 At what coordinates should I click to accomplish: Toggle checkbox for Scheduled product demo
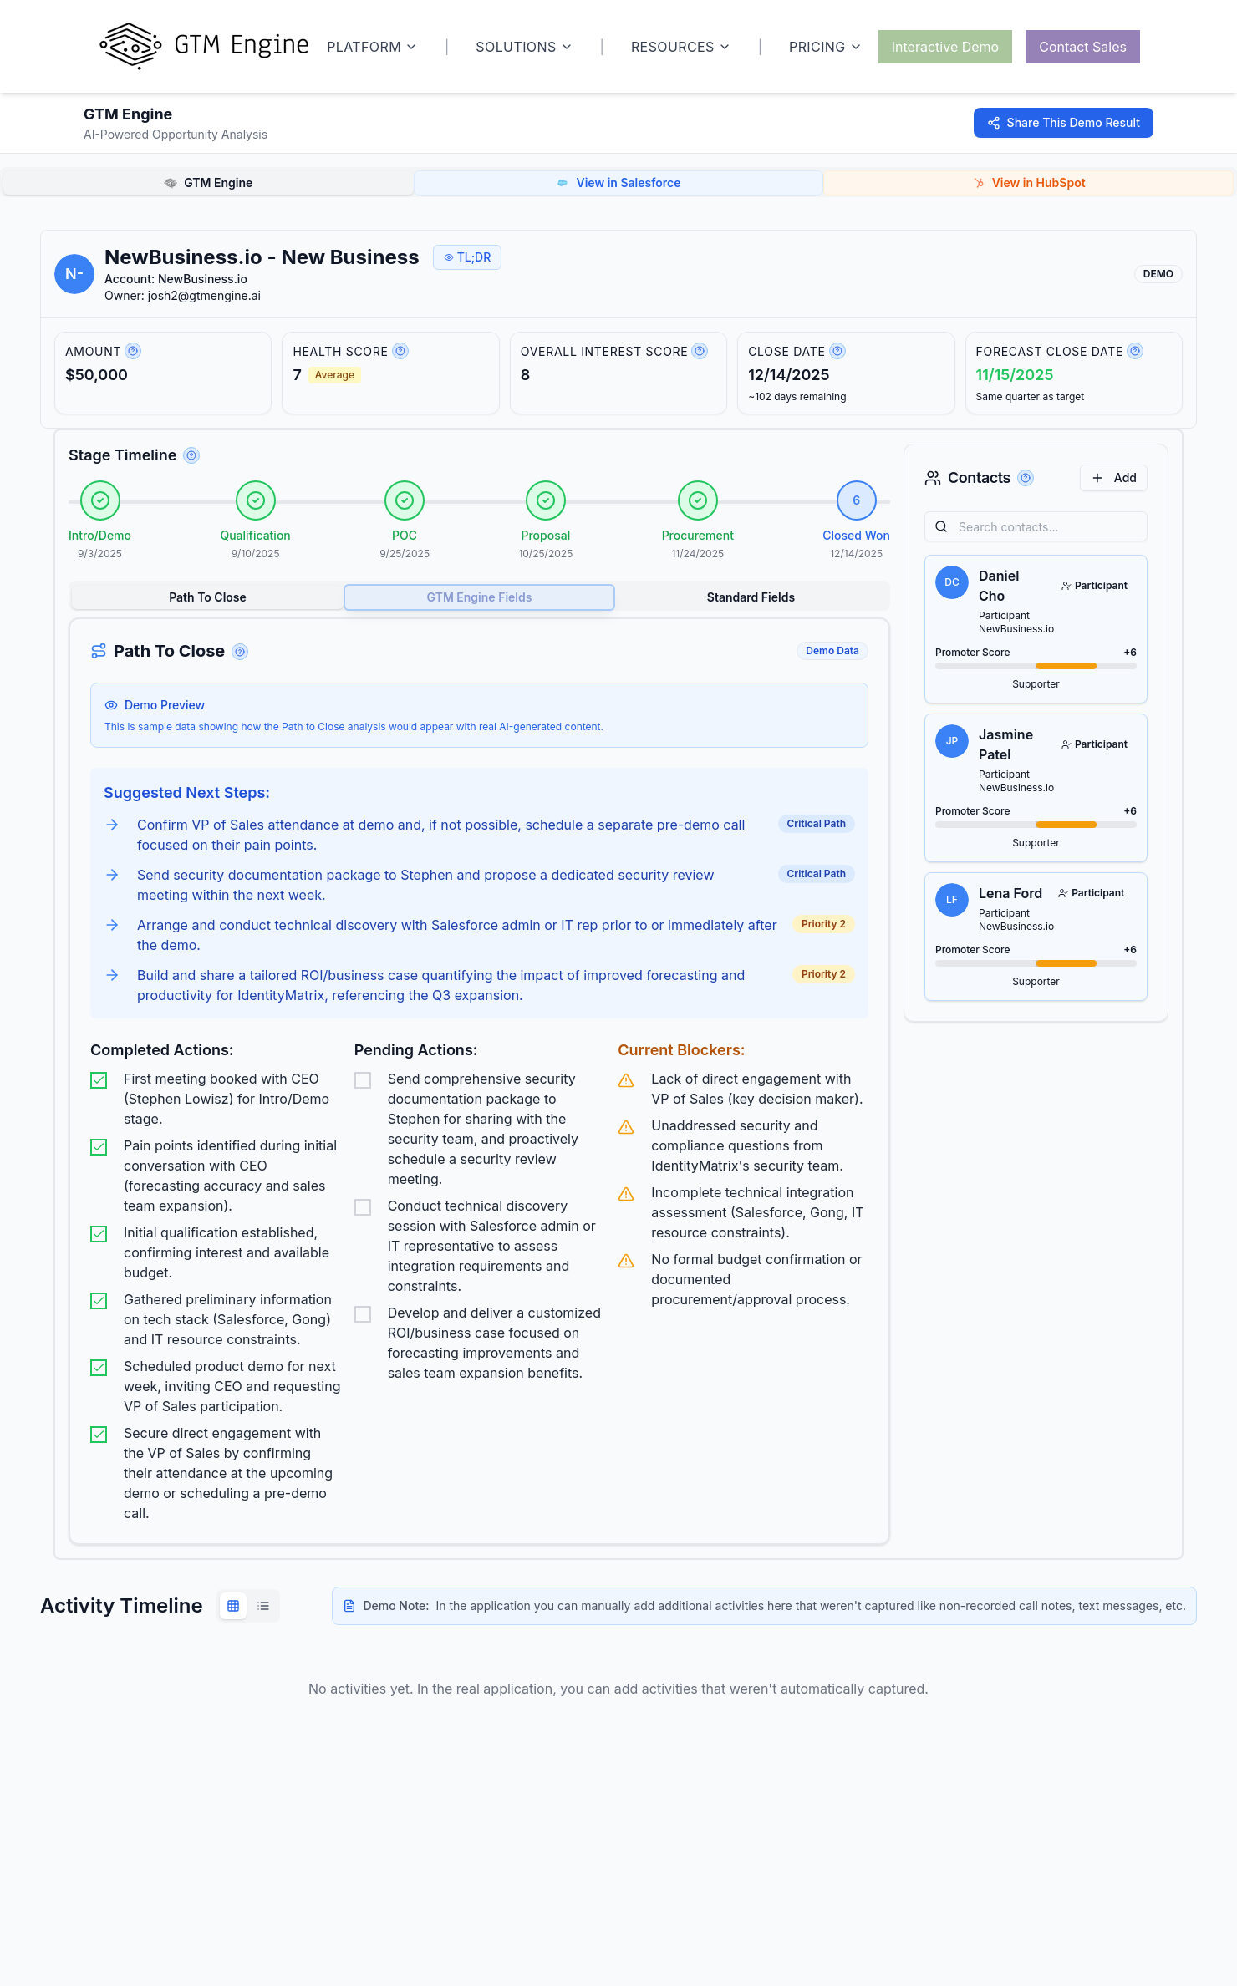[99, 1368]
